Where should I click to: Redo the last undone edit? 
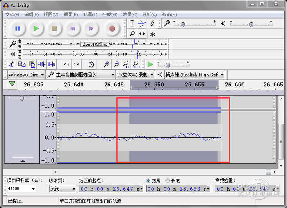76,64
